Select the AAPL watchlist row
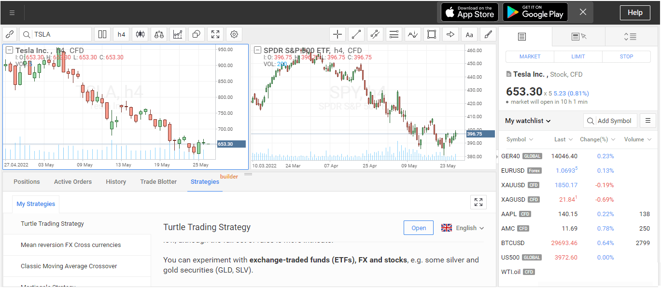This screenshot has width=661, height=288. point(577,214)
